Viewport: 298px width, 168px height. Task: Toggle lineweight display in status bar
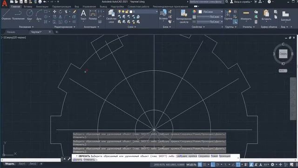246,165
